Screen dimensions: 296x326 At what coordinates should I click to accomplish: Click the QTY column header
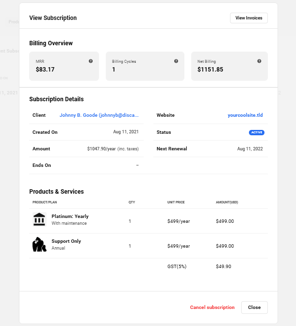132,202
